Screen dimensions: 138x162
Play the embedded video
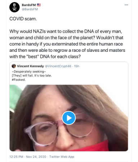pyautogui.click(x=69, y=118)
